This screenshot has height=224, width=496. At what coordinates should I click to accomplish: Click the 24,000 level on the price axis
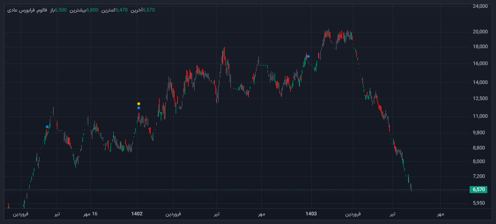pos(480,6)
